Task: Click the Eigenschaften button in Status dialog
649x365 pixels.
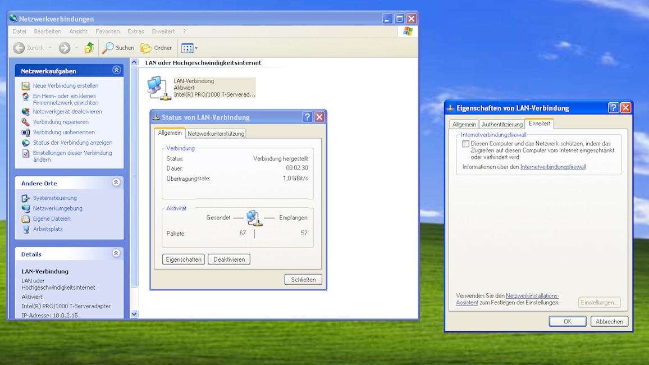Action: [x=184, y=259]
